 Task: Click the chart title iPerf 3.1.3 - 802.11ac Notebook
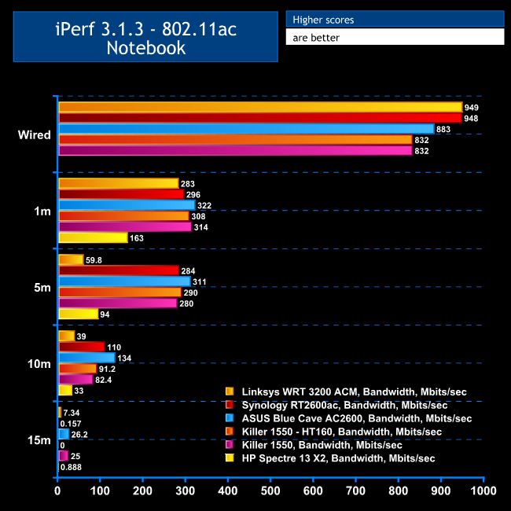click(145, 37)
